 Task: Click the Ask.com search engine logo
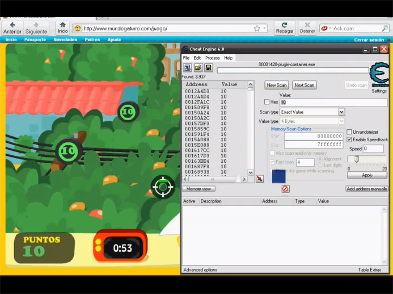tap(324, 28)
